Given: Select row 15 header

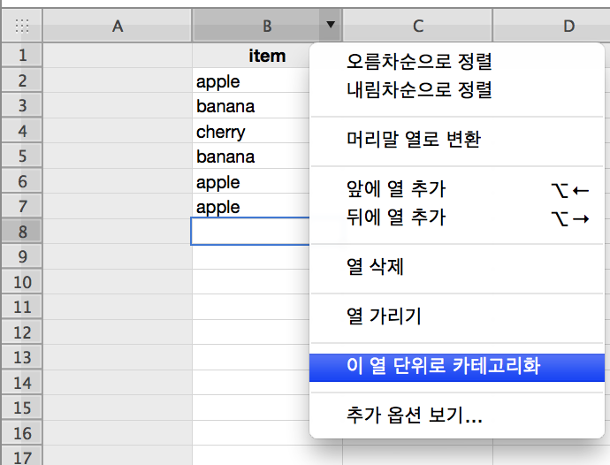Looking at the screenshot, I should click(x=22, y=408).
